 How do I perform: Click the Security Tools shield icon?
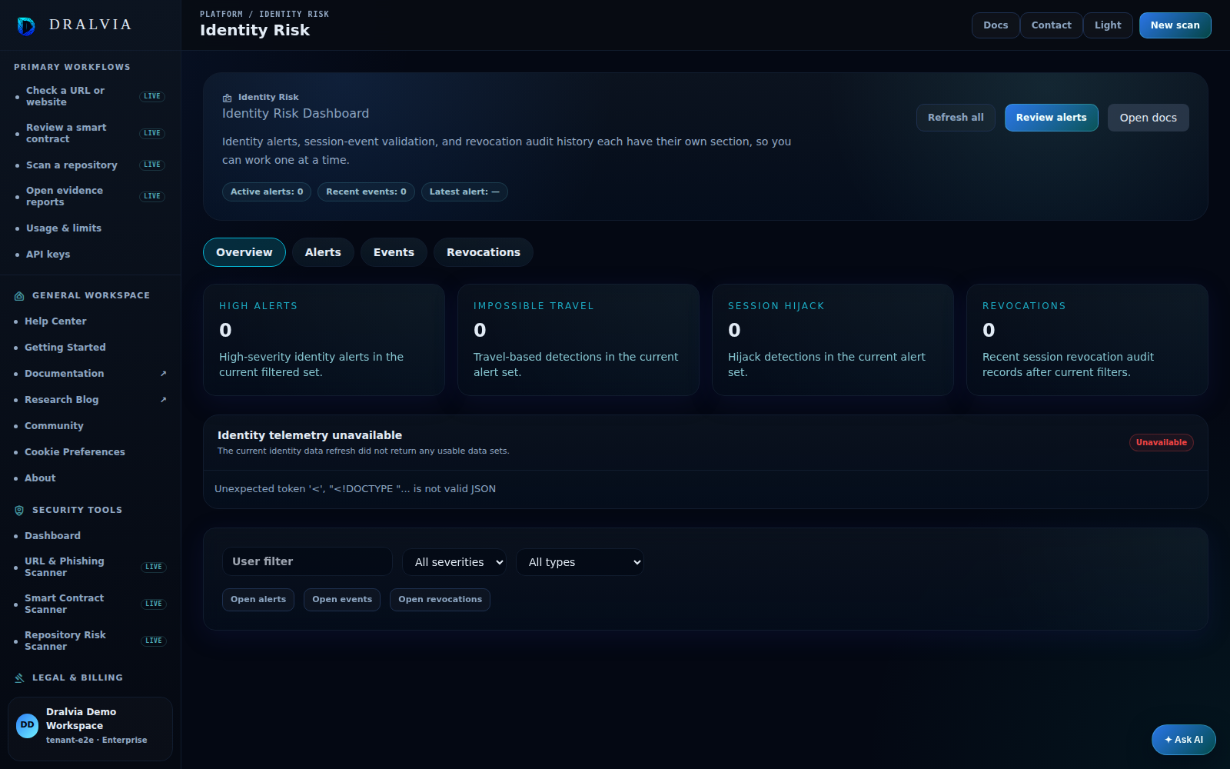click(19, 511)
